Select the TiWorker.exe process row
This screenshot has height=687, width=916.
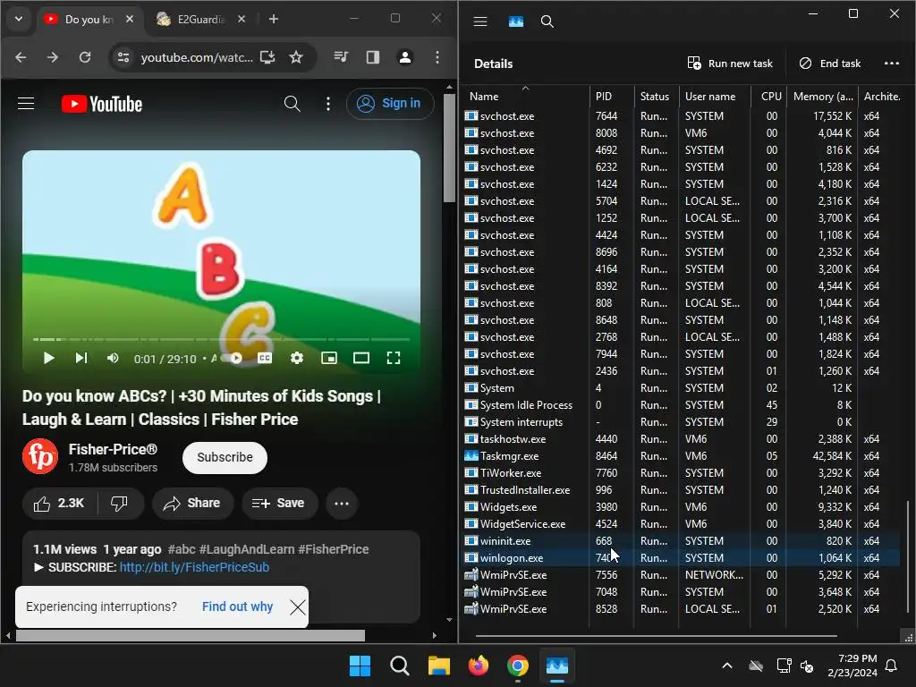pyautogui.click(x=683, y=472)
